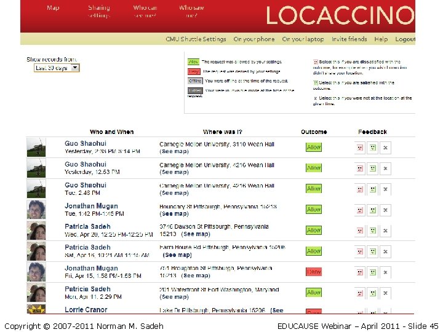443x332 pixels.
Task: Mark not-at-location for Guo Shaohui Tue 2:46 PM row
Action: point(385,189)
